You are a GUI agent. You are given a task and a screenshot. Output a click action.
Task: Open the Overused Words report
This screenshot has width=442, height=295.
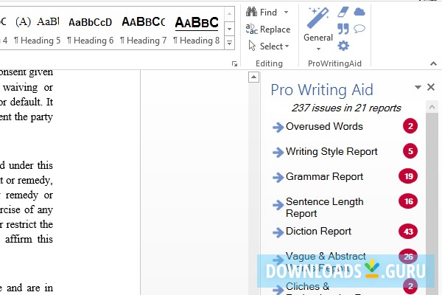pos(324,126)
